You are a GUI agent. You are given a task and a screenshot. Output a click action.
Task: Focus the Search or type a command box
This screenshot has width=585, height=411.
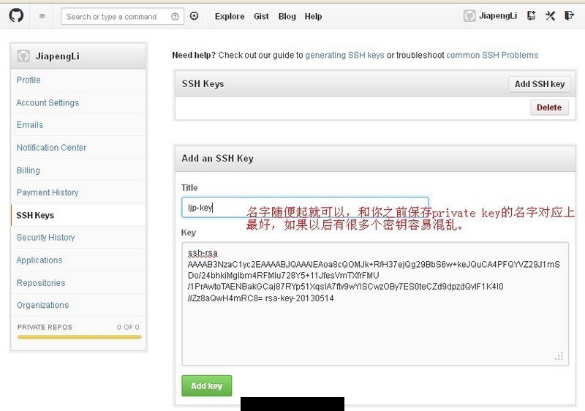(x=122, y=16)
